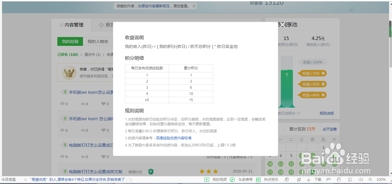392x184 pixels.
Task: Click the magnifier search icon in bottom bar
Action: click(x=370, y=179)
